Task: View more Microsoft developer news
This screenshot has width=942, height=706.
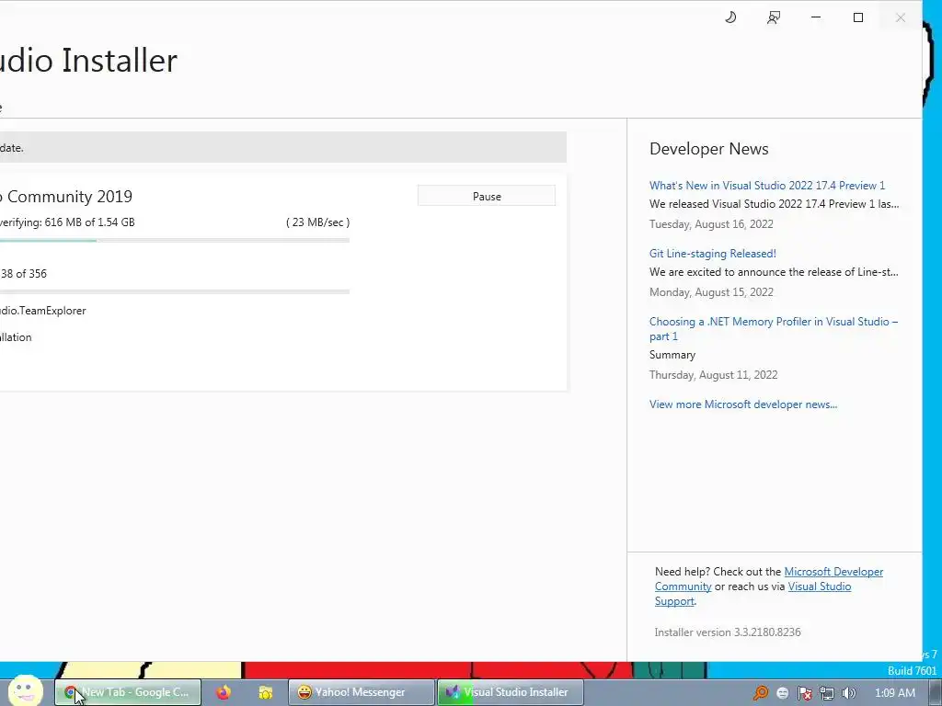Action: [743, 404]
